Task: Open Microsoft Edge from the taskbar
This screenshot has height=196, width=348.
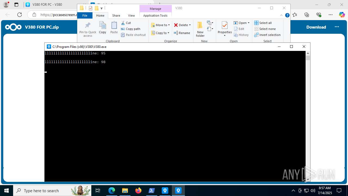Action: pyautogui.click(x=112, y=191)
